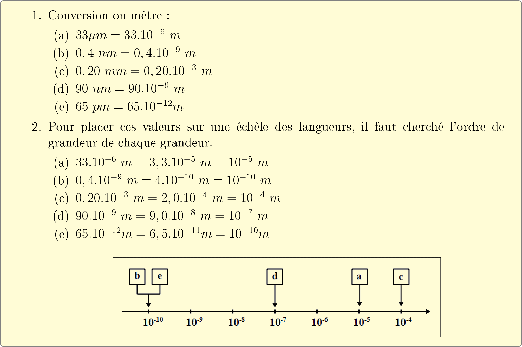522x347 pixels.
Task: Click the axis label 10⁻⁶
Action: pos(320,322)
